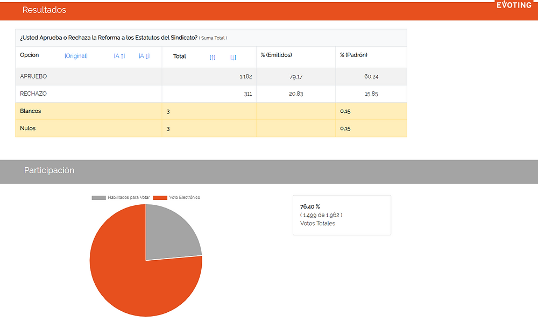Click the 60,24 padrón percentage
This screenshot has height=322, width=538.
(371, 76)
